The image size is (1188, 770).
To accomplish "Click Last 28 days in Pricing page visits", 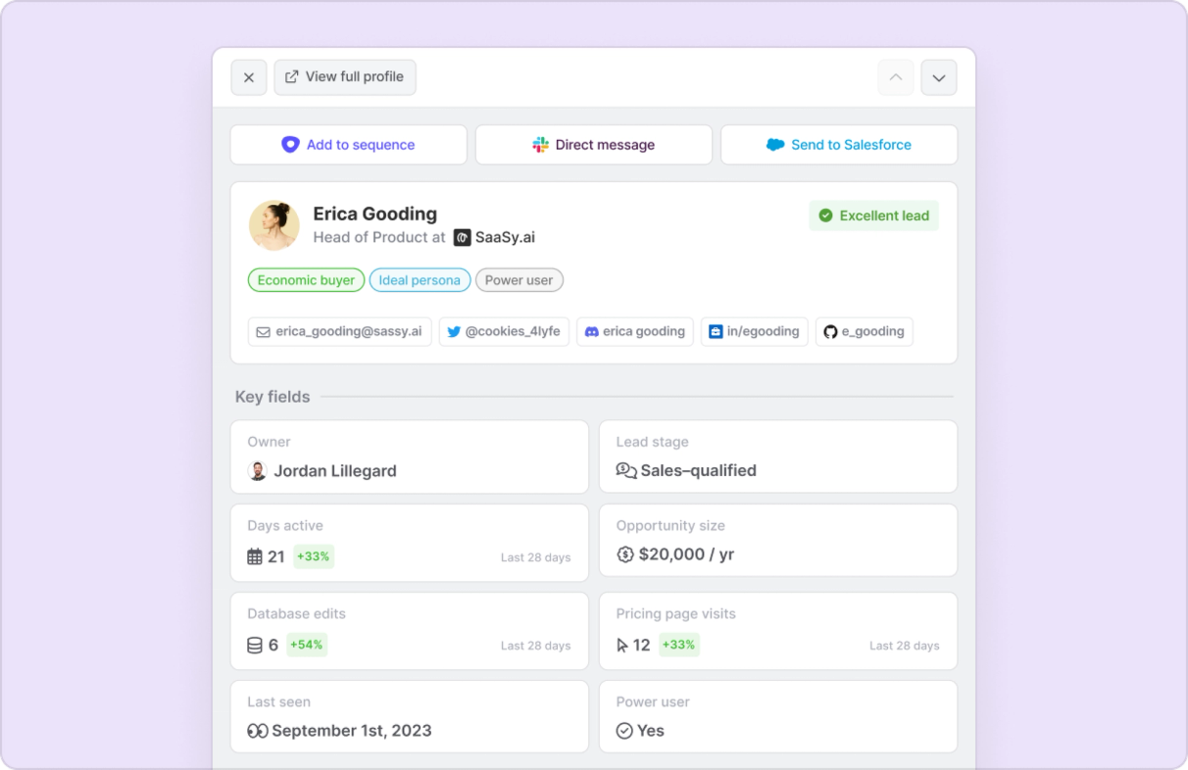I will [x=905, y=646].
